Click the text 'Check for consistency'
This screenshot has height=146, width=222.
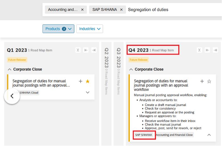(160, 109)
